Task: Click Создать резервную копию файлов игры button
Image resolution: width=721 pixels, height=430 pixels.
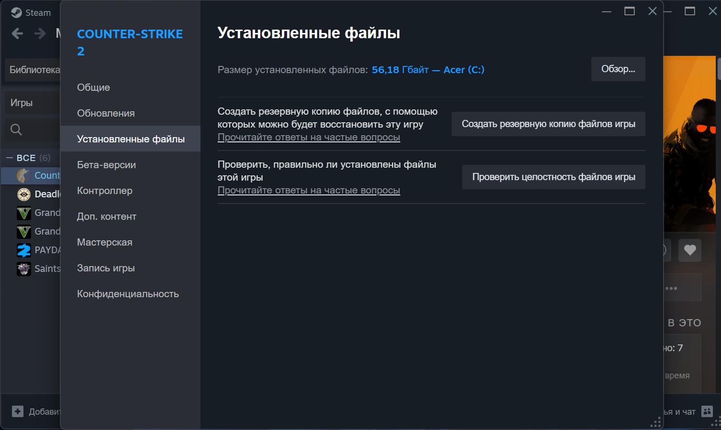Action: point(548,124)
